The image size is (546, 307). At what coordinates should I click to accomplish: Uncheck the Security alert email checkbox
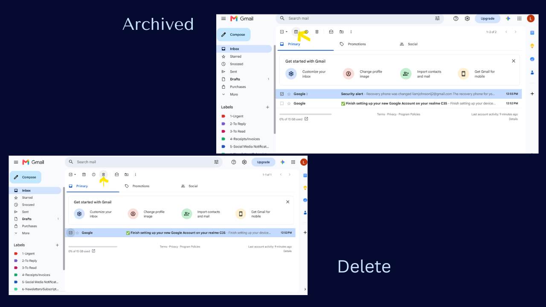point(282,94)
